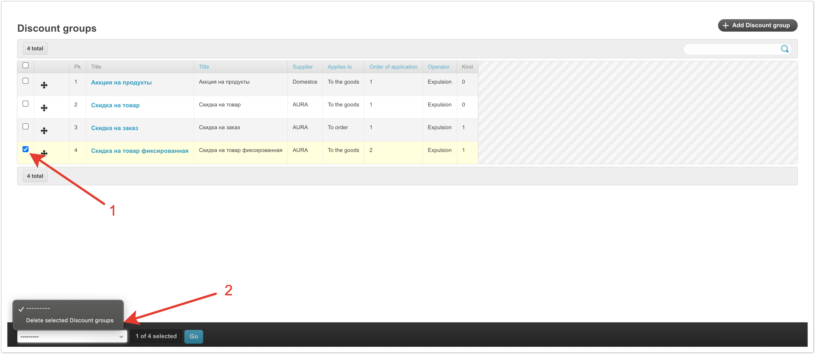Click the move handle for Скидка на товар row
The width and height of the screenshot is (815, 354).
(x=44, y=108)
